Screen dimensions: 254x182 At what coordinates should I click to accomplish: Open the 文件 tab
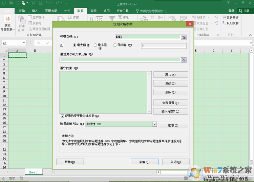[7, 11]
